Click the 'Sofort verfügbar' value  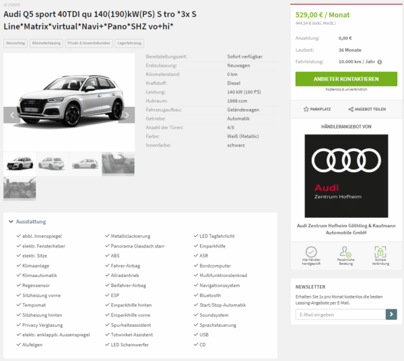[x=244, y=56]
